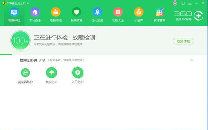Minimize the 360 window
This screenshot has width=208, height=130.
(197, 3)
